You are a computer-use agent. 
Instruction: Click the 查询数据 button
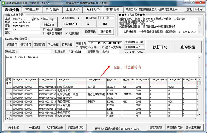188,47
